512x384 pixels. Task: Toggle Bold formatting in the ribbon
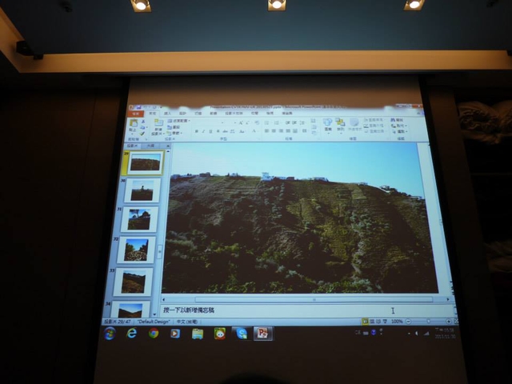(196, 131)
